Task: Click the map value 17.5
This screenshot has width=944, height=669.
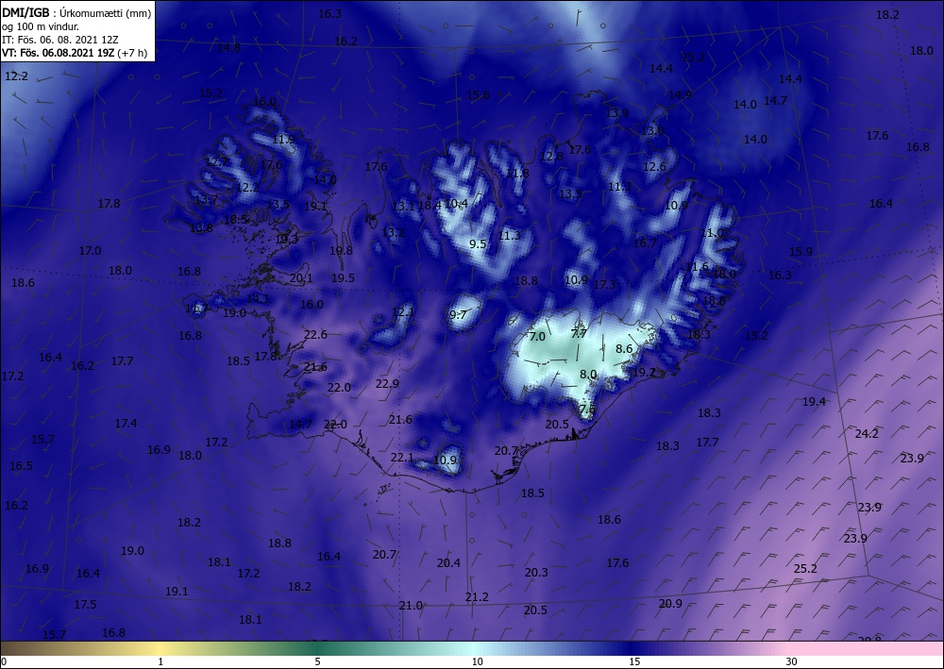Action: 85,605
